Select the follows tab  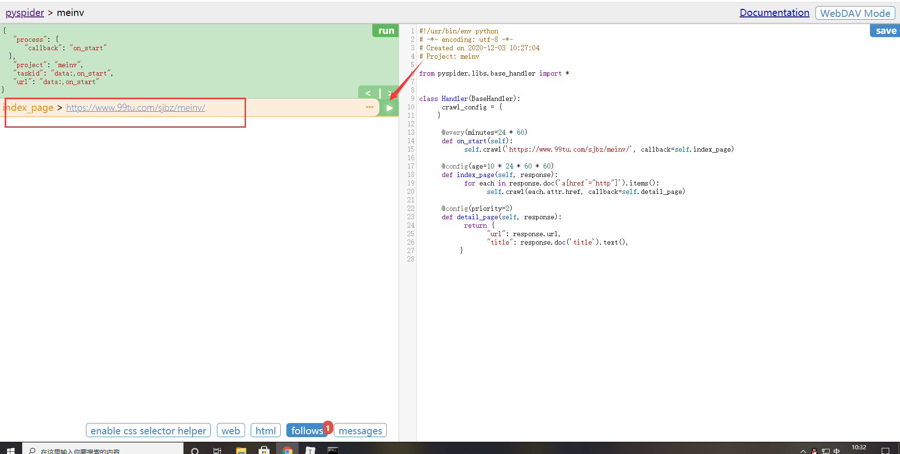point(307,431)
